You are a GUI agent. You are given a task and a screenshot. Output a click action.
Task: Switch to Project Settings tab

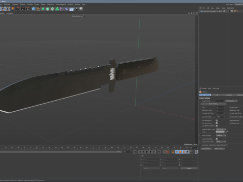pos(205,95)
